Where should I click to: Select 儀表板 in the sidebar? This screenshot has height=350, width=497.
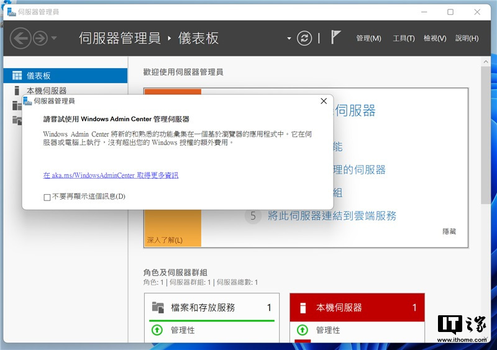[65, 76]
